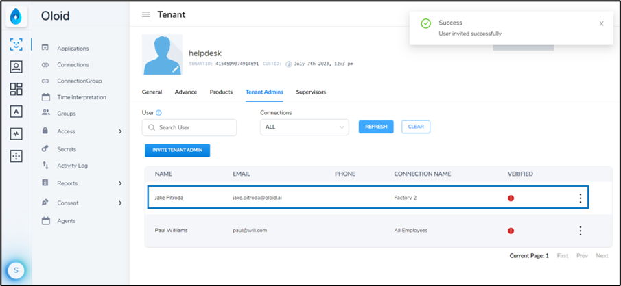Open the boxed letter A rail icon

[16, 112]
